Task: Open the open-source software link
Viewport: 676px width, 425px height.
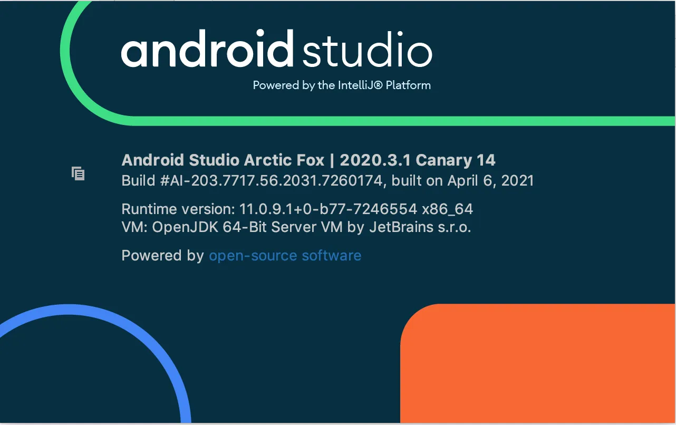Action: click(285, 256)
